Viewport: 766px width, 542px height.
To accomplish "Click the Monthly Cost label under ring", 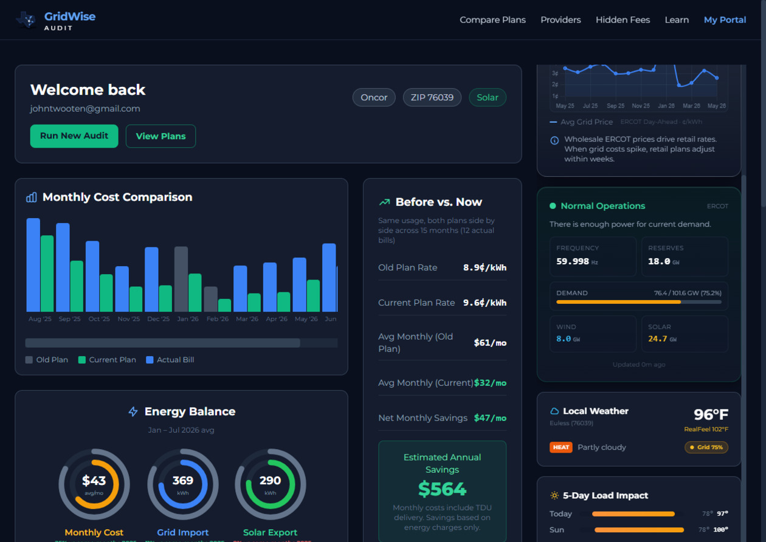I will (x=94, y=532).
